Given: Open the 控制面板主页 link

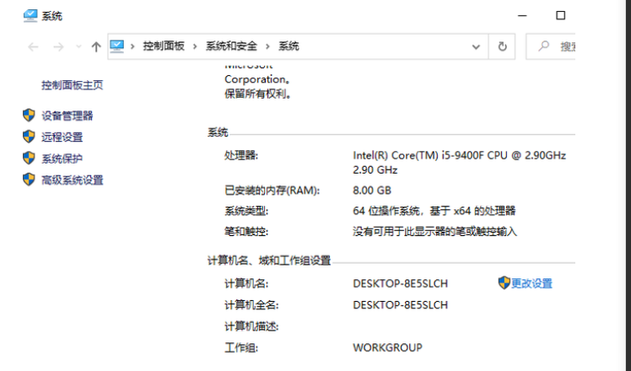Looking at the screenshot, I should tap(72, 85).
